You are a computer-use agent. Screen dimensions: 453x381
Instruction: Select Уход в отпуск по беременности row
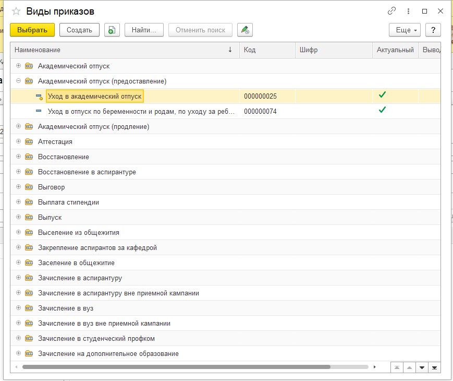click(225, 111)
